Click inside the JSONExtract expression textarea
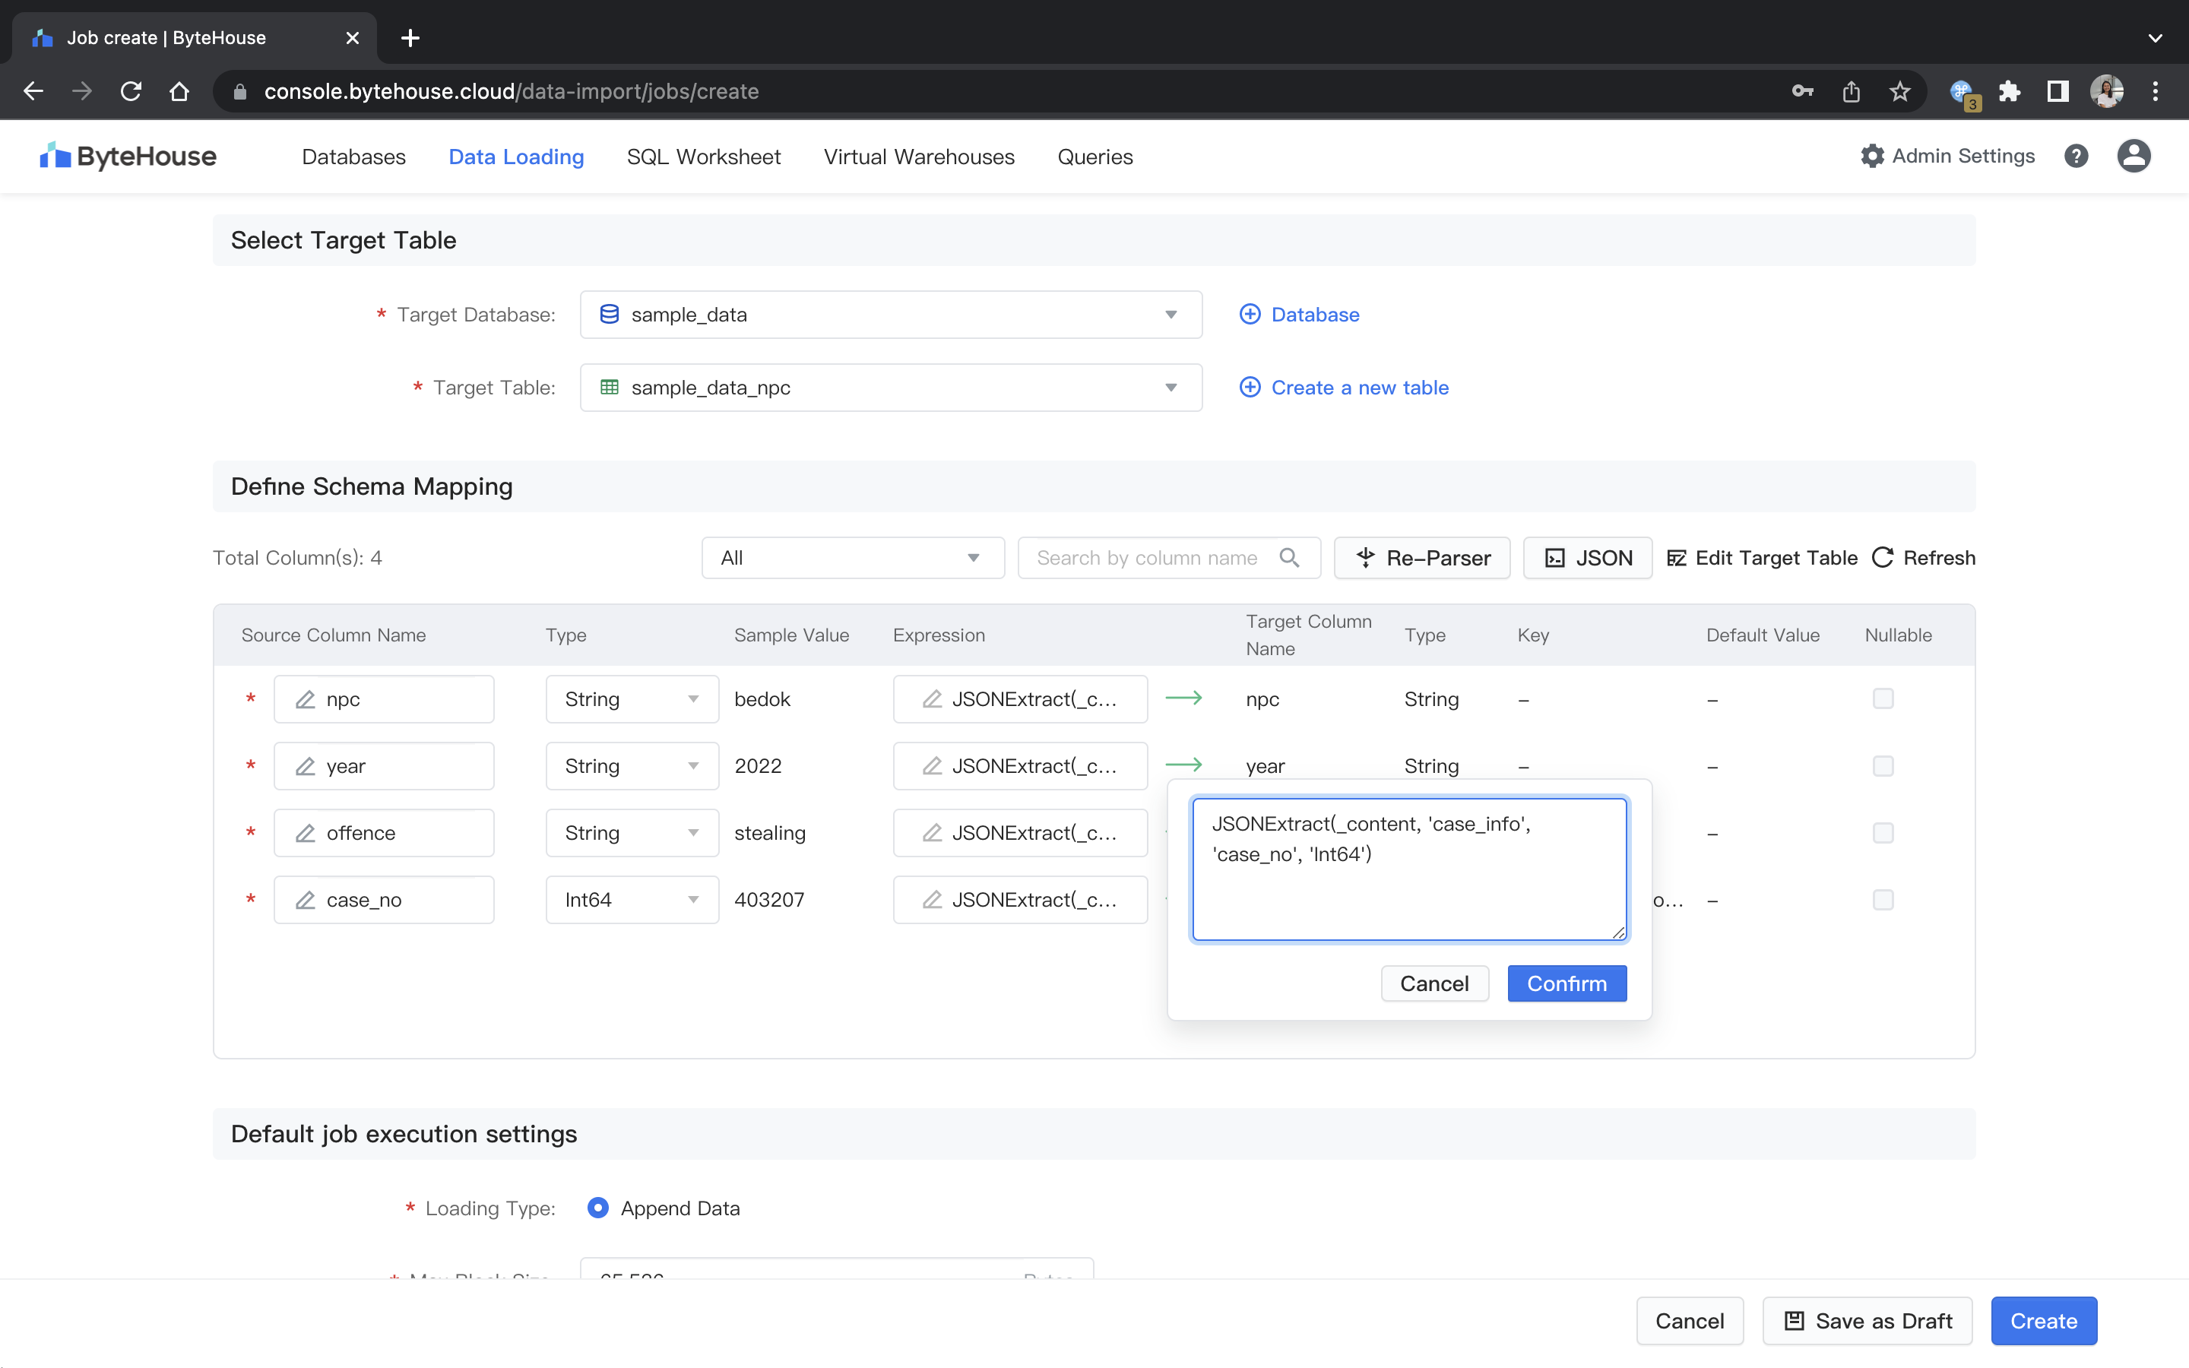 pyautogui.click(x=1408, y=869)
